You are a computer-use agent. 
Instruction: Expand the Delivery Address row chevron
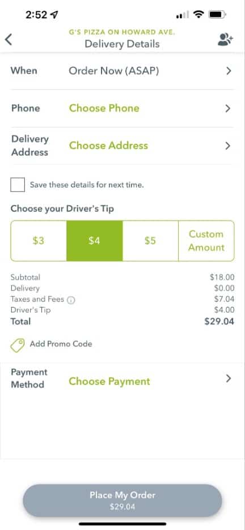click(228, 146)
